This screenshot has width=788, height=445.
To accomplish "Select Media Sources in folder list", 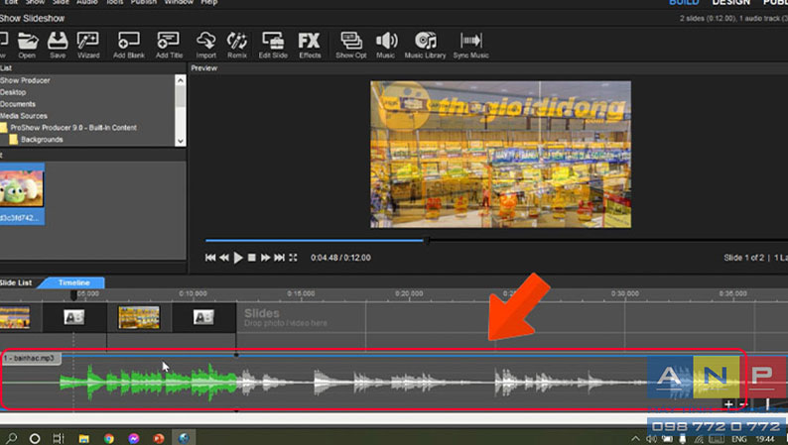I will click(24, 116).
